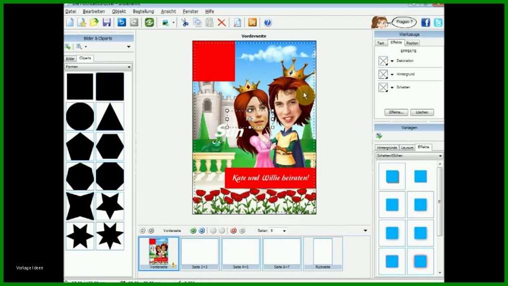508x286 pixels.
Task: Click the red rectangle on the cover page
Action: 214,61
